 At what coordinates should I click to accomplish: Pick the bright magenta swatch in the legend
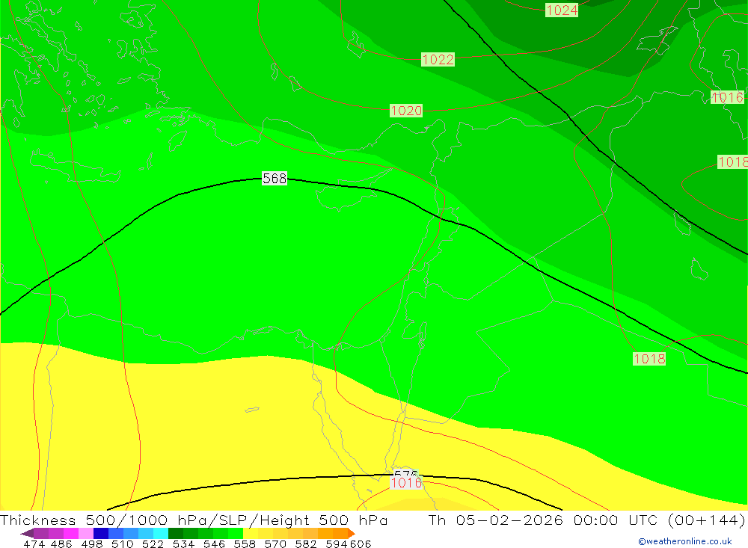pos(70,533)
